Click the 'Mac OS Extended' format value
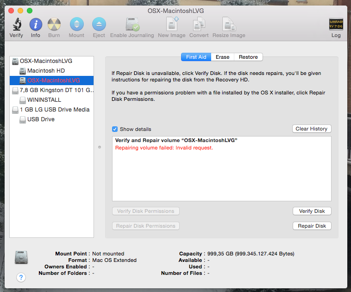This screenshot has height=292, width=351. pos(114,260)
